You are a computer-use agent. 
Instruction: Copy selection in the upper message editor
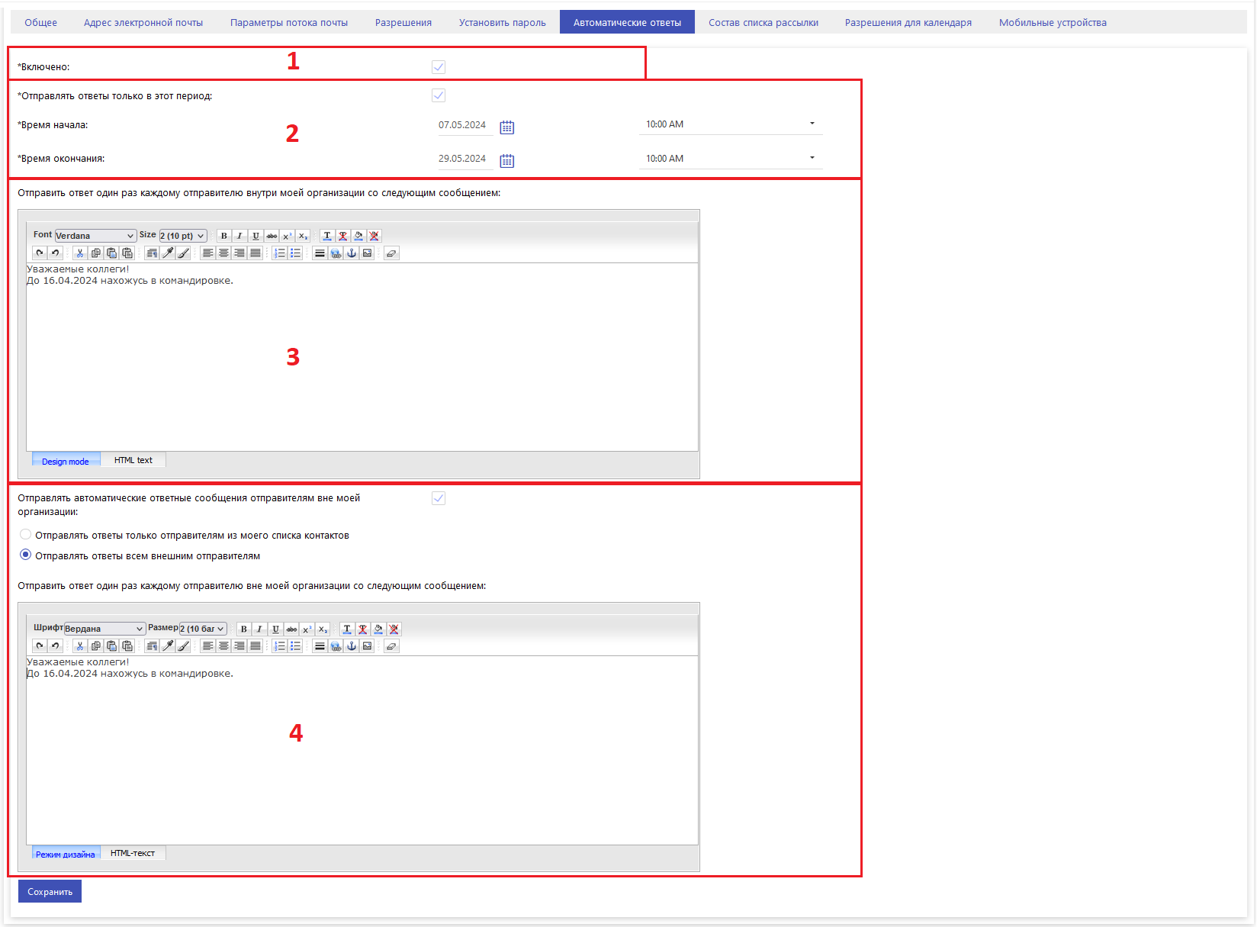point(95,253)
